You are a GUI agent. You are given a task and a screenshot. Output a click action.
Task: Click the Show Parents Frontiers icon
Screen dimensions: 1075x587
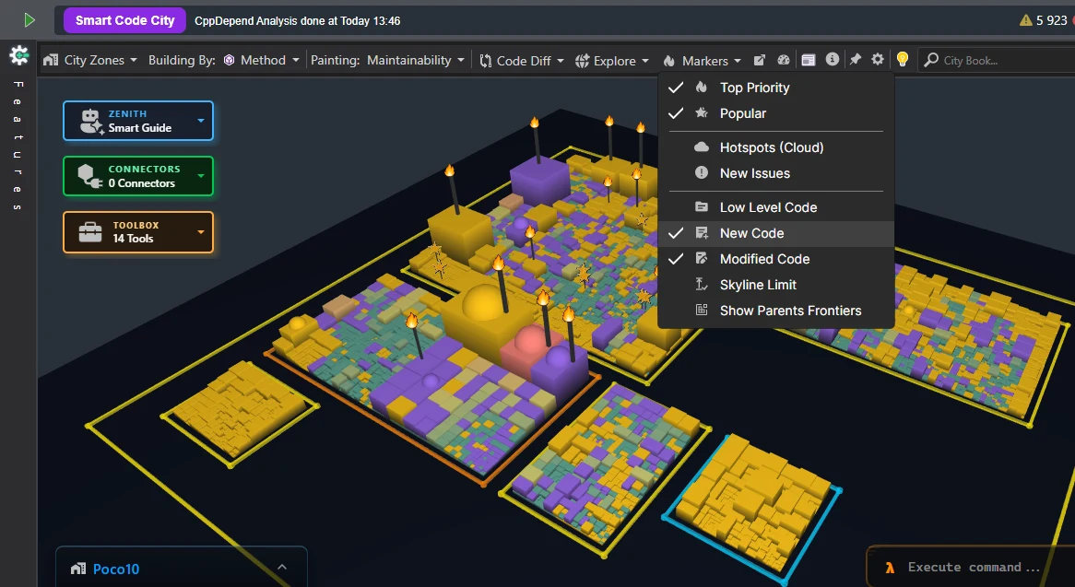[x=702, y=311]
